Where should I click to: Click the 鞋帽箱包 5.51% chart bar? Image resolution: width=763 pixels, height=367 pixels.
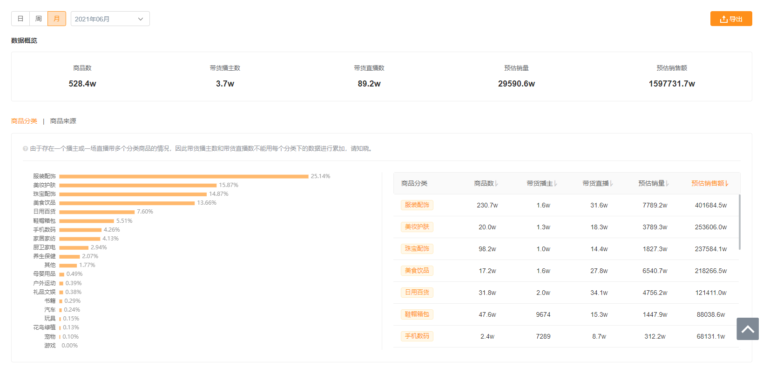(x=87, y=221)
